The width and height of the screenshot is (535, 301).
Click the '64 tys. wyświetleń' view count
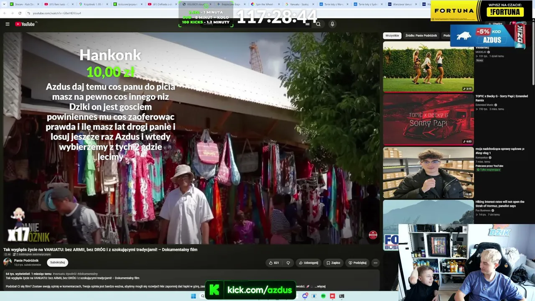[x=18, y=274]
